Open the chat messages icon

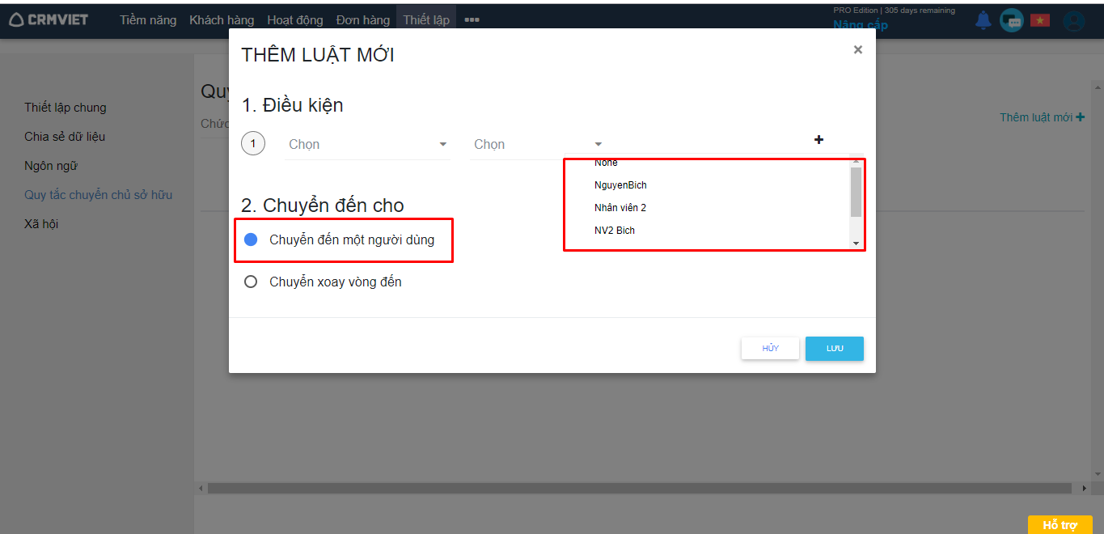coord(1011,21)
